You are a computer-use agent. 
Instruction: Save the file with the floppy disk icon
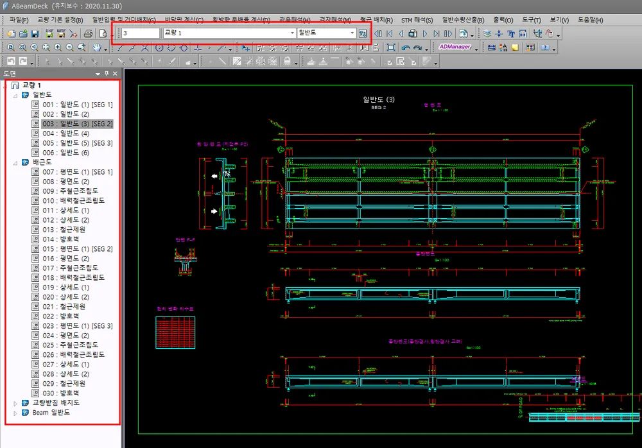pyautogui.click(x=35, y=33)
